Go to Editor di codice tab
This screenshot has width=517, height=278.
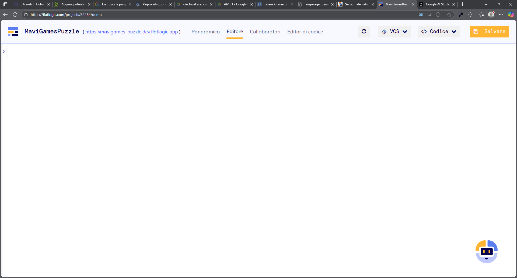click(x=305, y=32)
